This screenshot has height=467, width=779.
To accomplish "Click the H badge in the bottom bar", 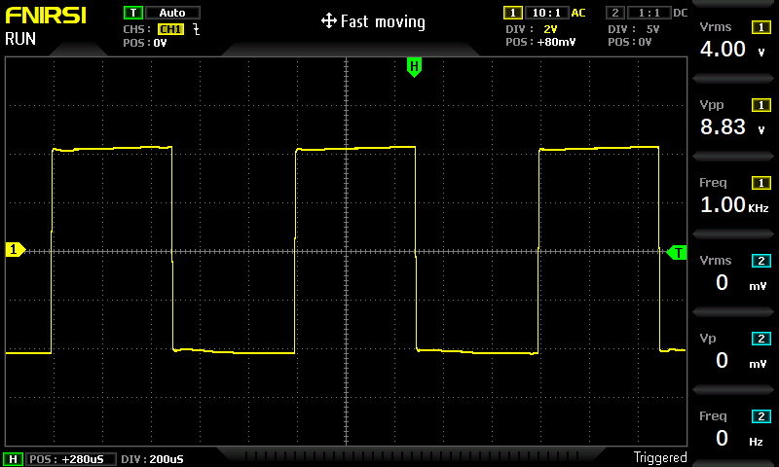I will click(x=13, y=459).
